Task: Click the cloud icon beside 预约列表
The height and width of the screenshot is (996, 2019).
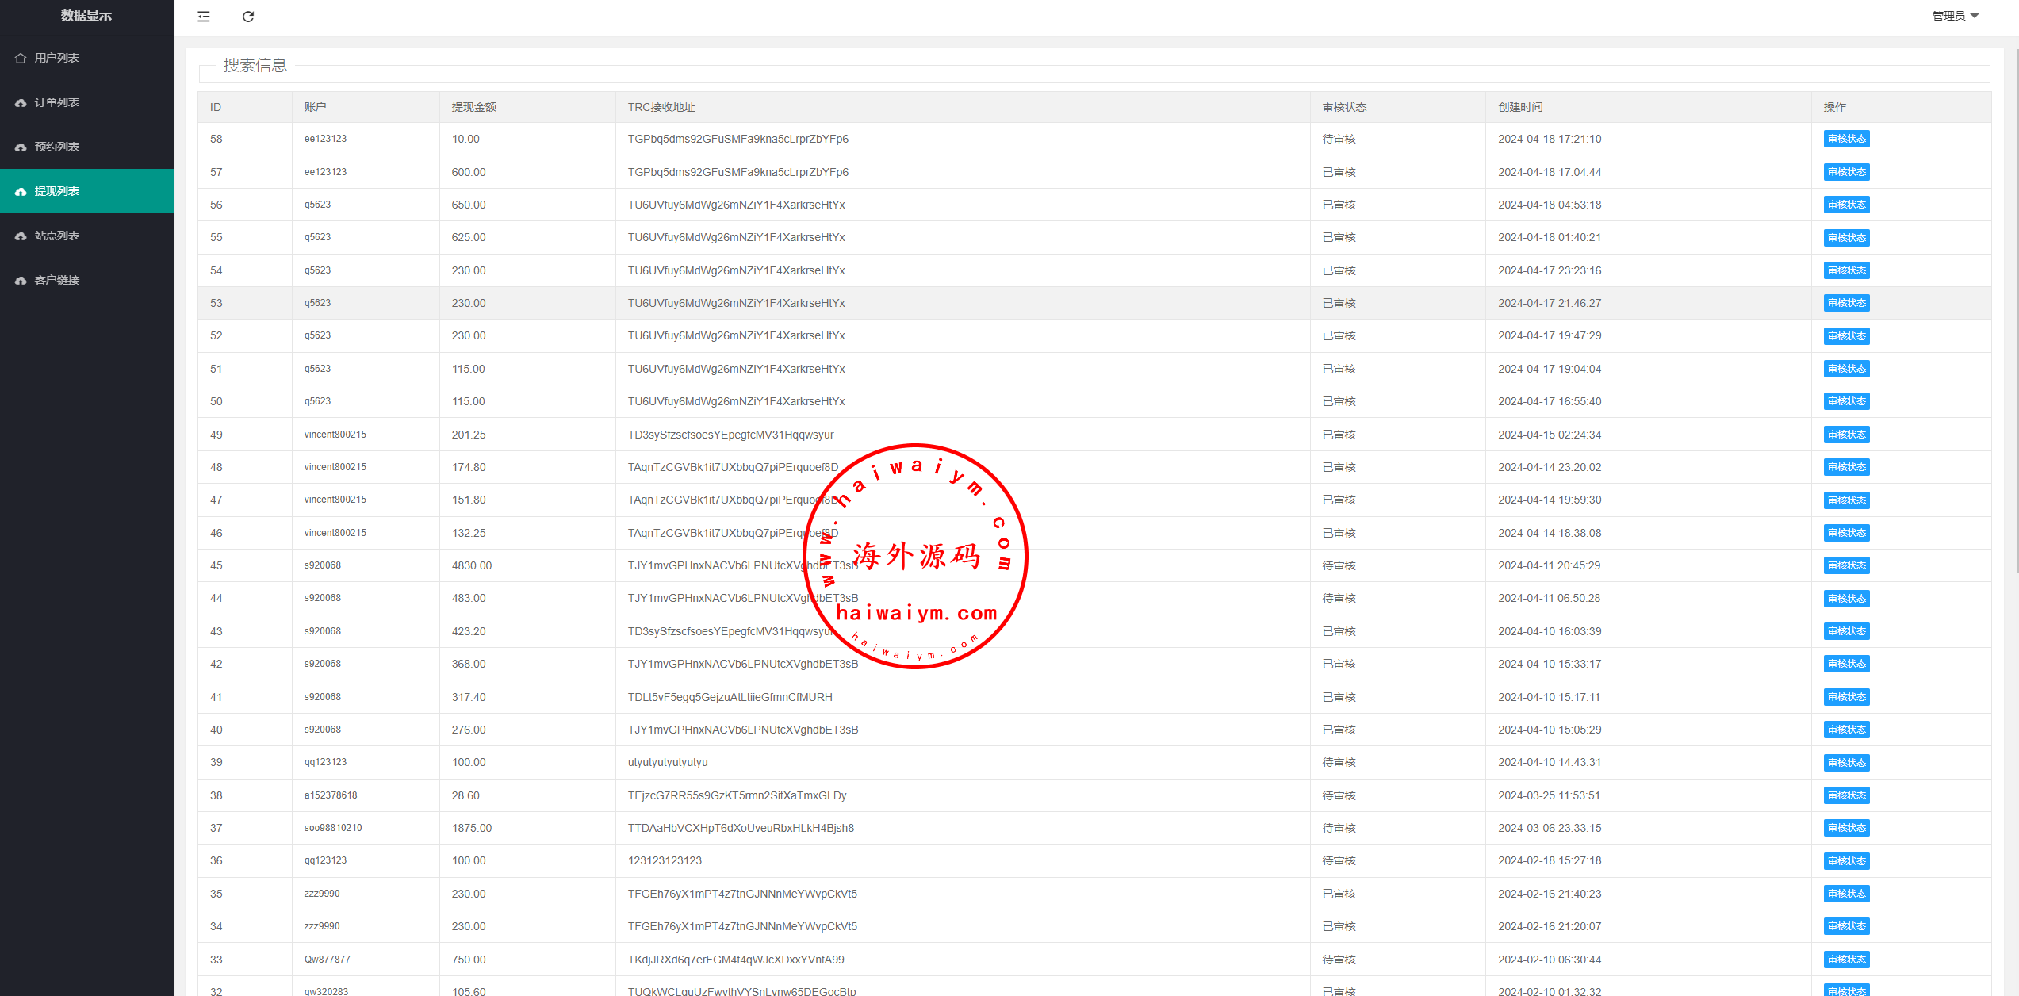Action: 21,147
